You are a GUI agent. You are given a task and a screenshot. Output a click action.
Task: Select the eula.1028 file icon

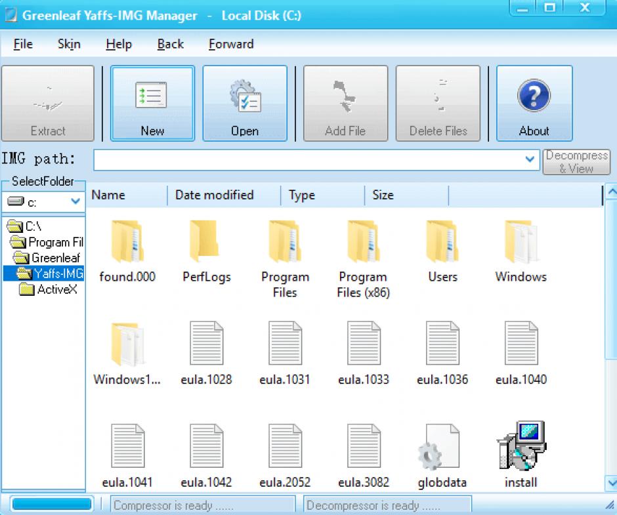pyautogui.click(x=207, y=343)
